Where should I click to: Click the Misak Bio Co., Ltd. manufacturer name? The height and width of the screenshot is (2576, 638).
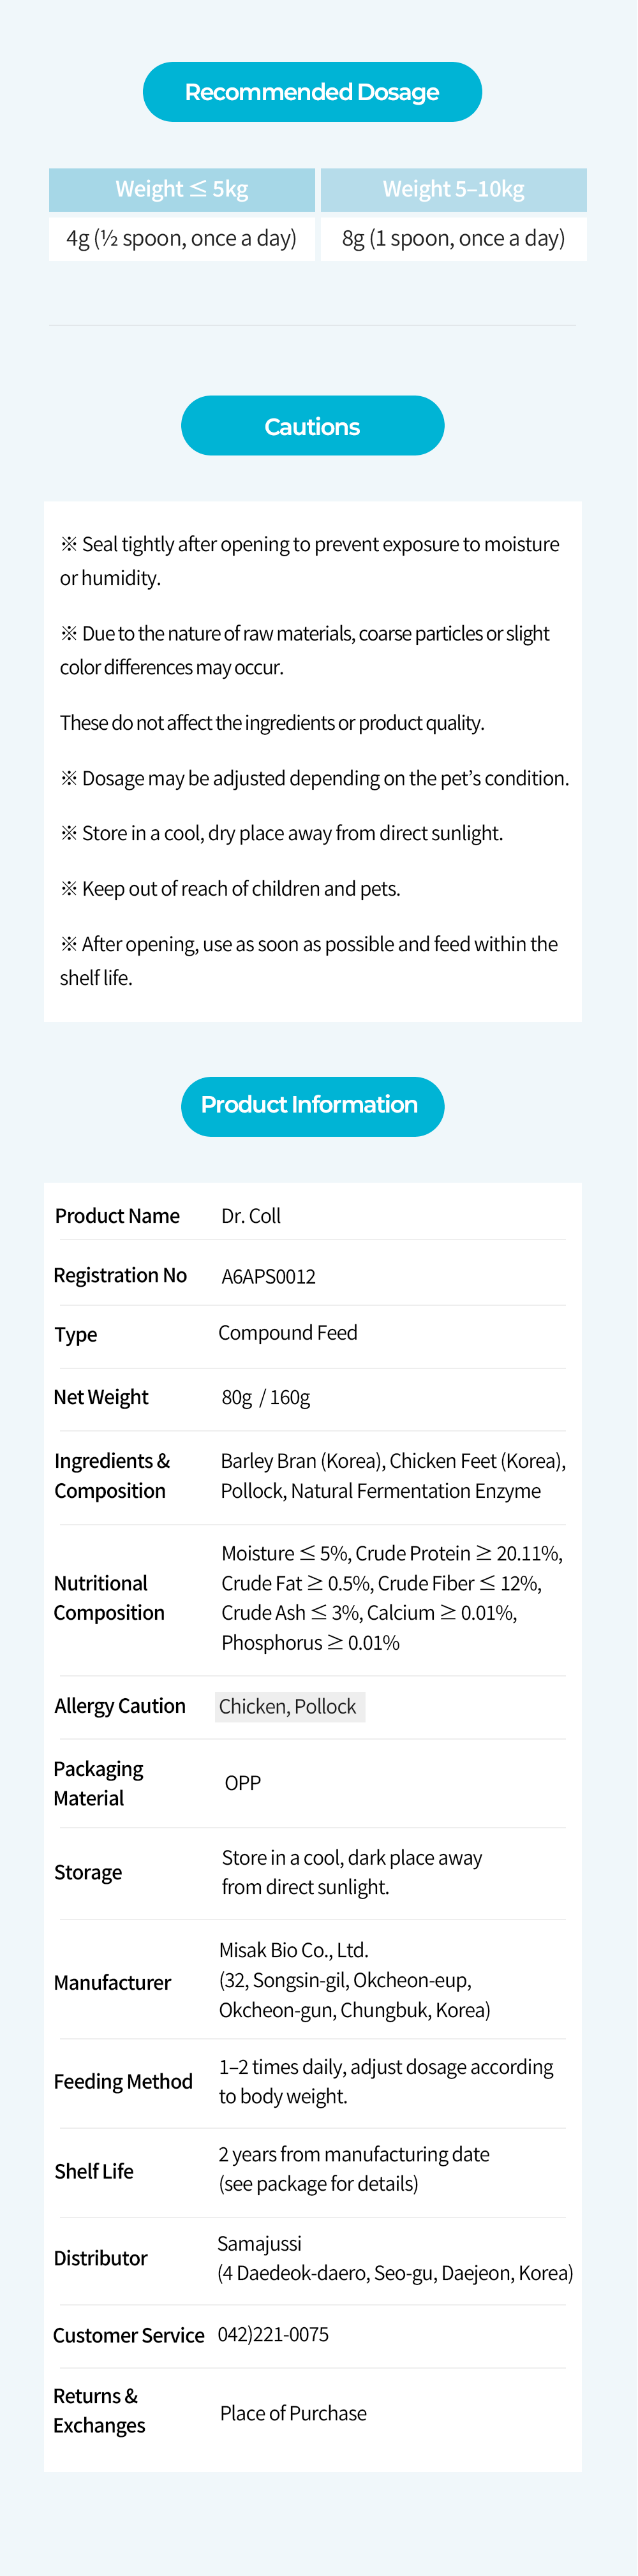294,1949
